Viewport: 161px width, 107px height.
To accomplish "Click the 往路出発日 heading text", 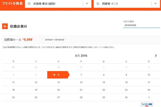I will coord(18,26).
